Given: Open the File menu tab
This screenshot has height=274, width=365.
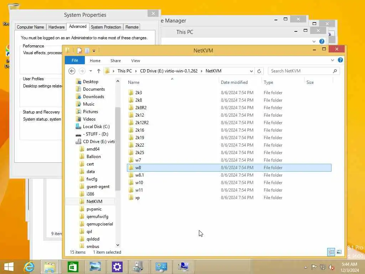Looking at the screenshot, I should click(75, 60).
